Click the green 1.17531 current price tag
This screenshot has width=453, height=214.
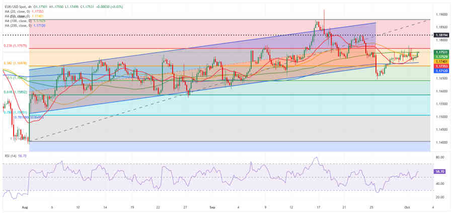[441, 52]
